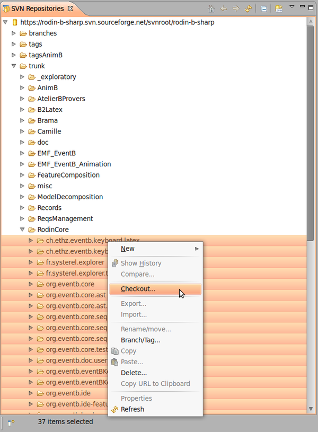Screen dimensions: 318x432
Task: Add a new SVN repository location icon
Action: tap(279, 9)
